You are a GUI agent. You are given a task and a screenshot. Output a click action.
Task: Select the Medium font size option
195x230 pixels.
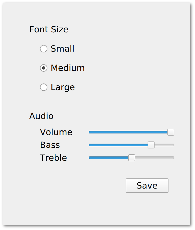click(x=43, y=68)
